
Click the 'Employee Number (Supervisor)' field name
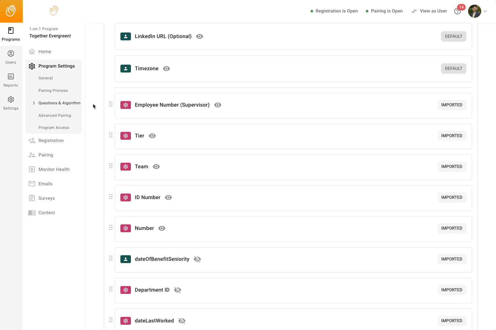[x=172, y=105]
